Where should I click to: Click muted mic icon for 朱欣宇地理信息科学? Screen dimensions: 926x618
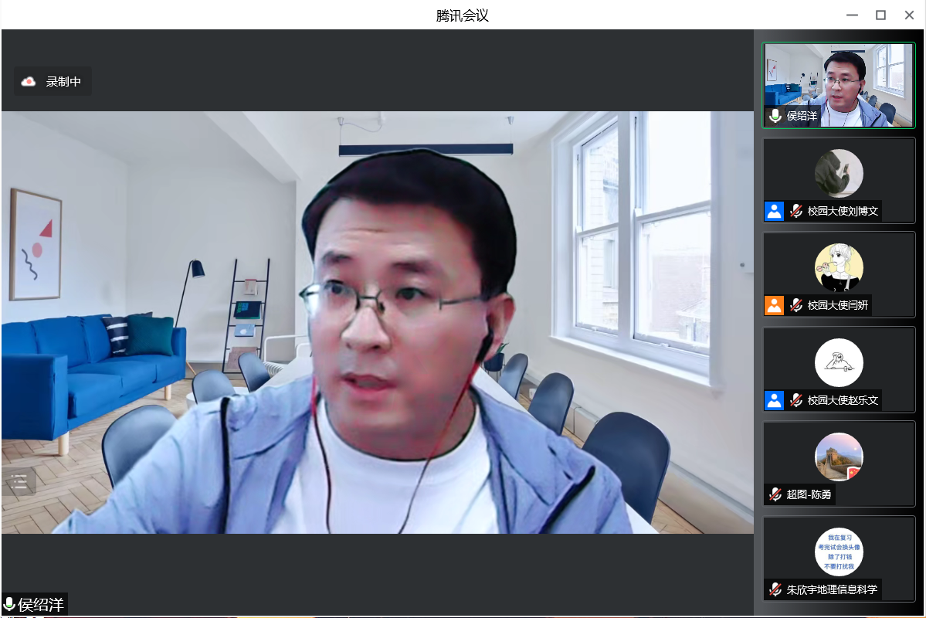pos(775,589)
